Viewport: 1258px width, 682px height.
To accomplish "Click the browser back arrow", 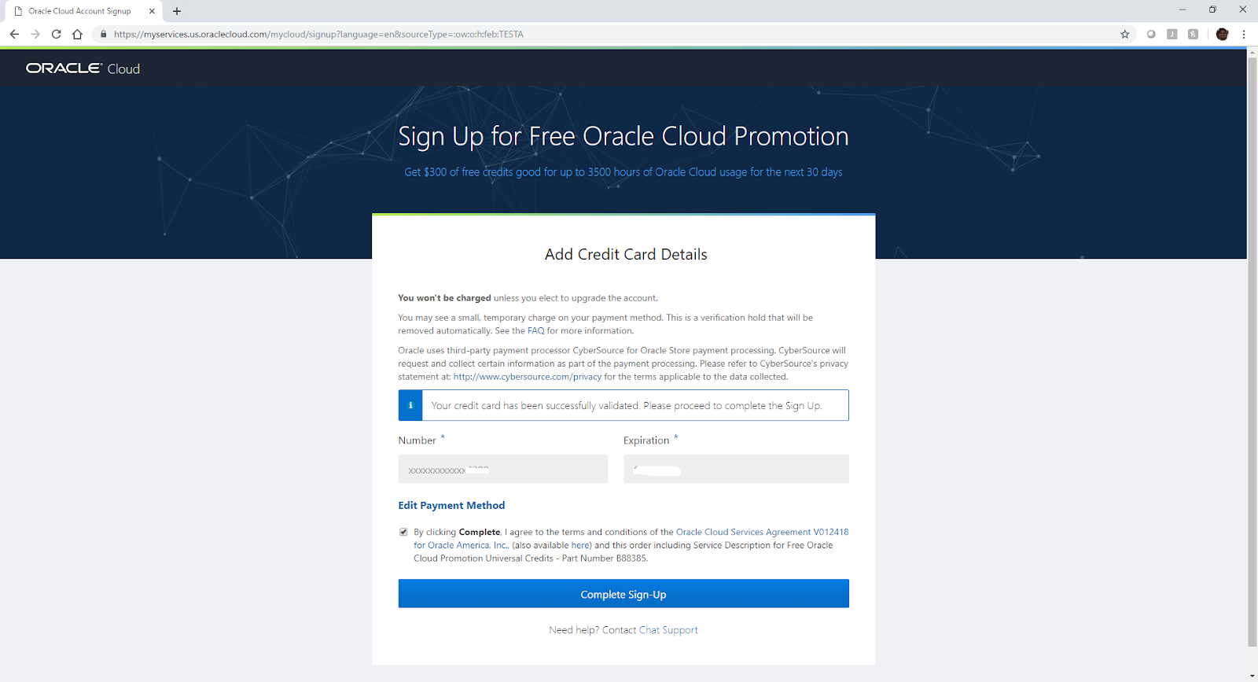I will coord(14,34).
